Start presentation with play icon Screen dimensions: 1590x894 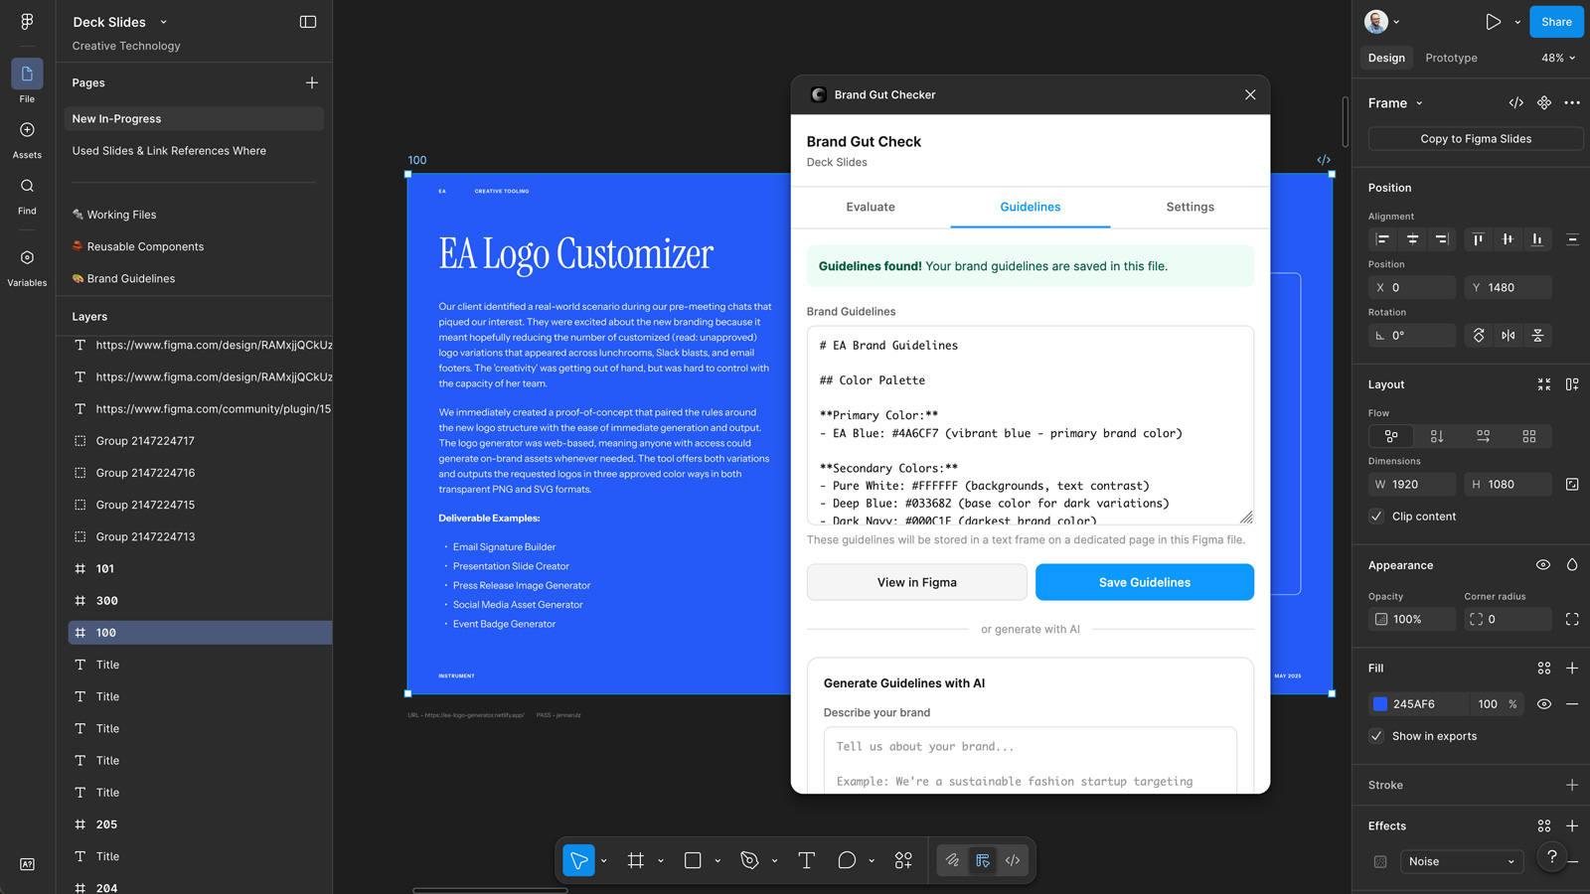tap(1493, 22)
